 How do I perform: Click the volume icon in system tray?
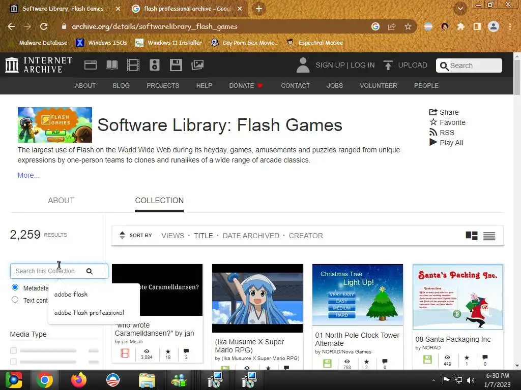coord(471,380)
